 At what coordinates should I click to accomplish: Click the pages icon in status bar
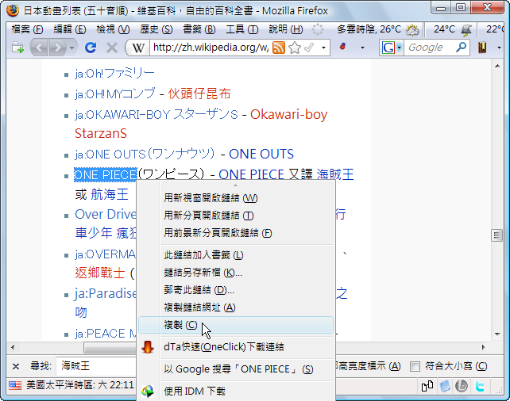click(x=427, y=386)
